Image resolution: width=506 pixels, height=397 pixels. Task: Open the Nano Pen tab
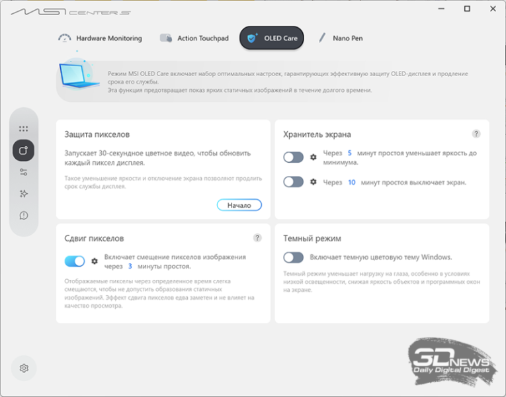(341, 38)
